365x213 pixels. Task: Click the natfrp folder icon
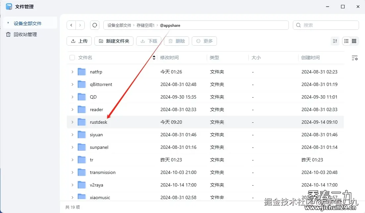(82, 72)
